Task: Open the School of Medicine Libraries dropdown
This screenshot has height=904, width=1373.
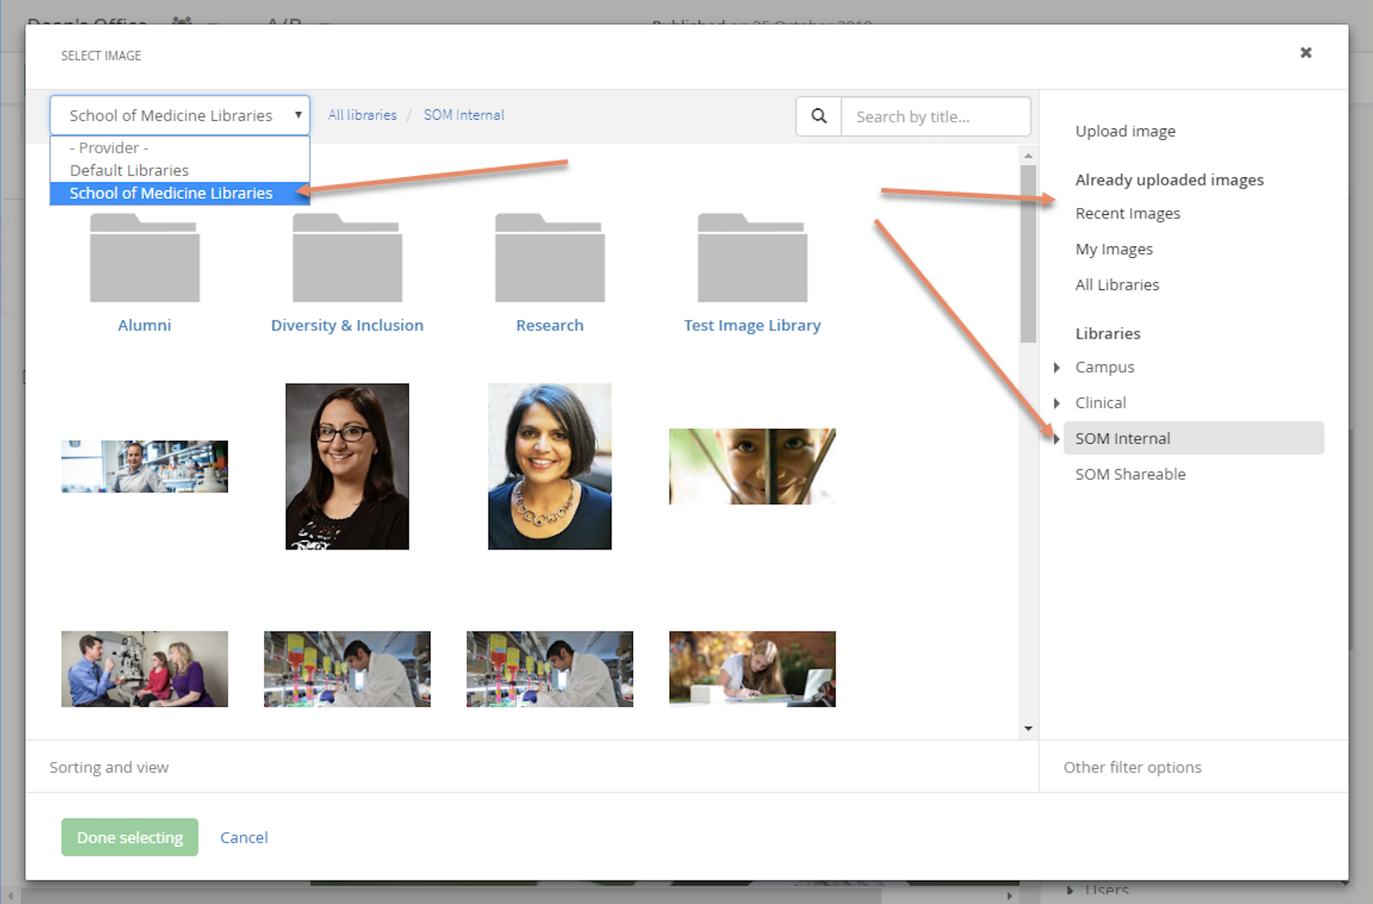Action: tap(179, 115)
